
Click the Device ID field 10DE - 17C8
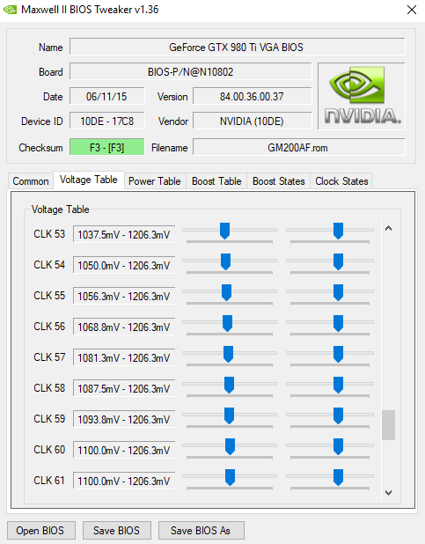(106, 121)
